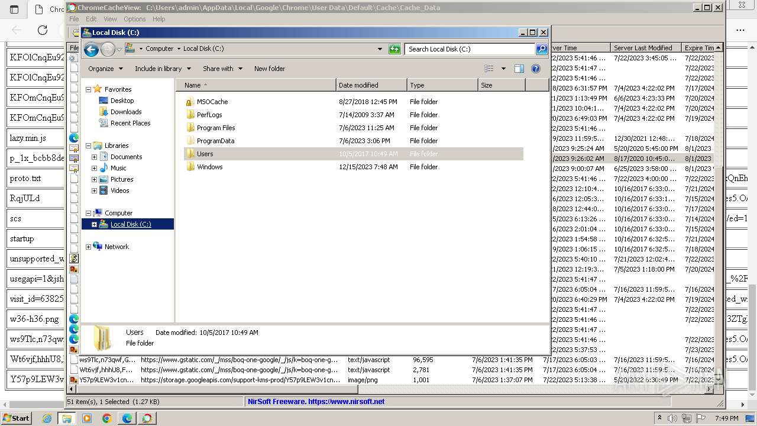Open the view options dropdown arrow
This screenshot has height=426, width=757.
point(503,69)
